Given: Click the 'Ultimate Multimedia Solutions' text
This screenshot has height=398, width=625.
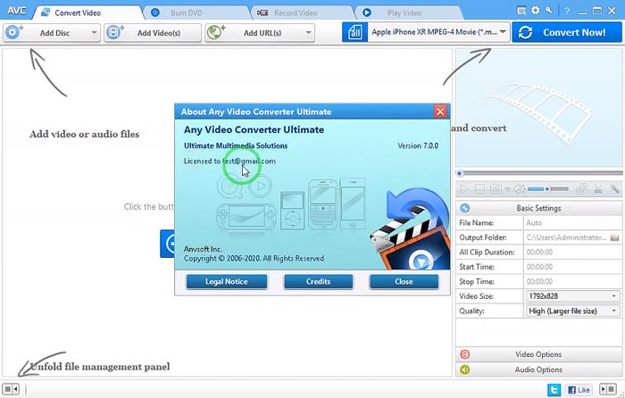Looking at the screenshot, I should pyautogui.click(x=236, y=145).
